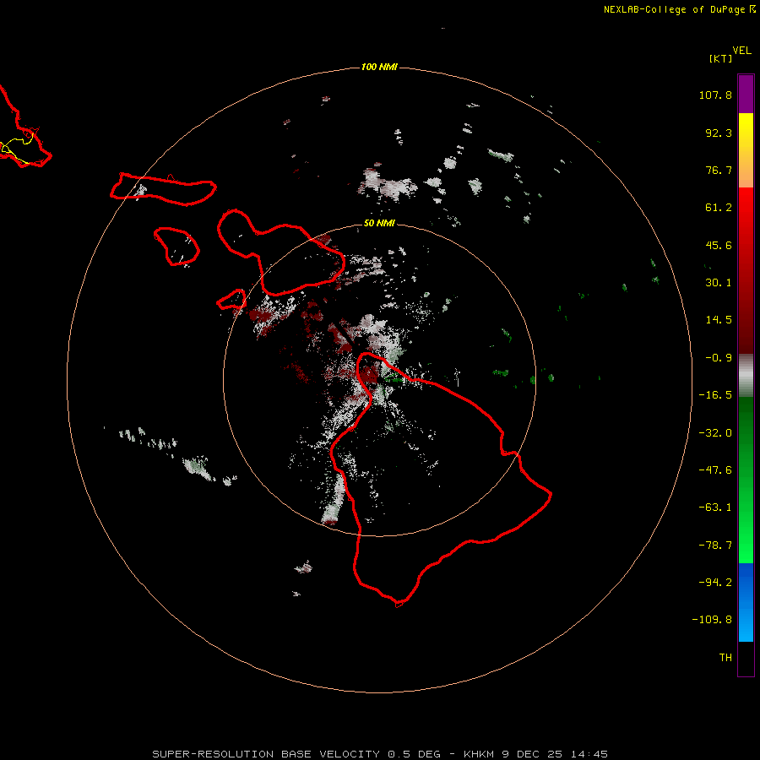
Task: Click the black TH segment of color bar
Action: click(x=746, y=658)
